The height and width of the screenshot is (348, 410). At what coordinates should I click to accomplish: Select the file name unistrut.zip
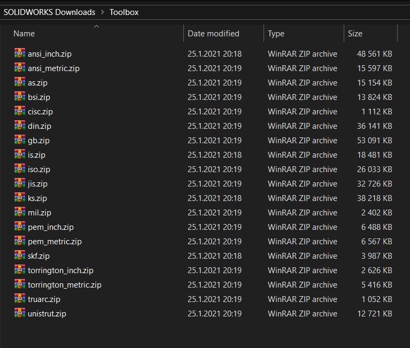click(47, 314)
